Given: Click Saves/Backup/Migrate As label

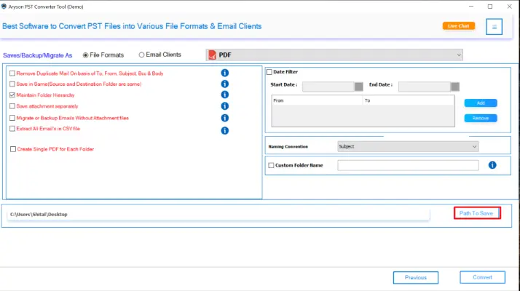Looking at the screenshot, I should 37,55.
